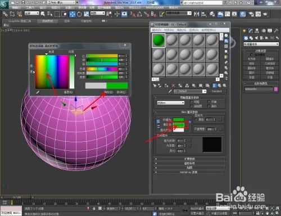The height and width of the screenshot is (216, 281).
Task: Click the Mirror tool in main toolbar
Action: (197, 14)
